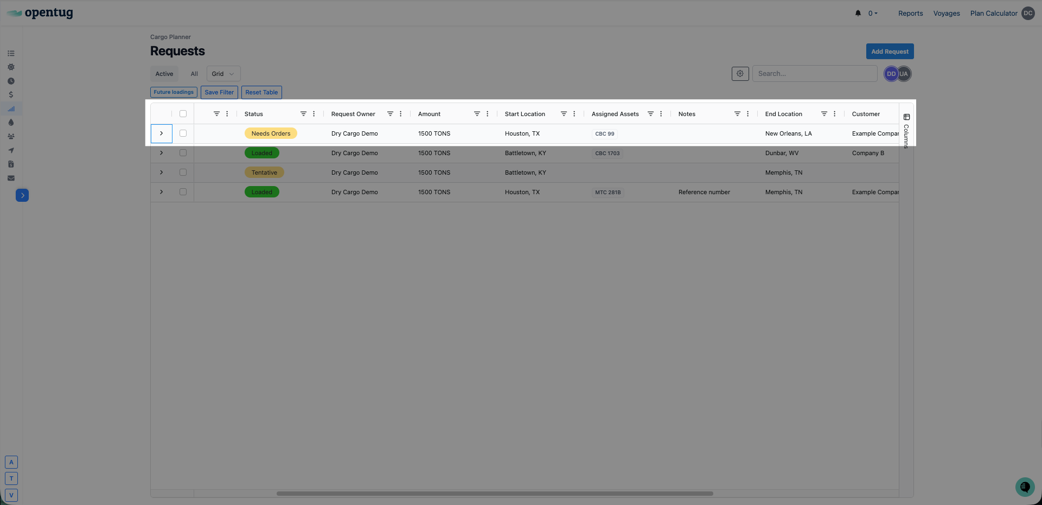Open Voyages in top navigation

coord(947,14)
